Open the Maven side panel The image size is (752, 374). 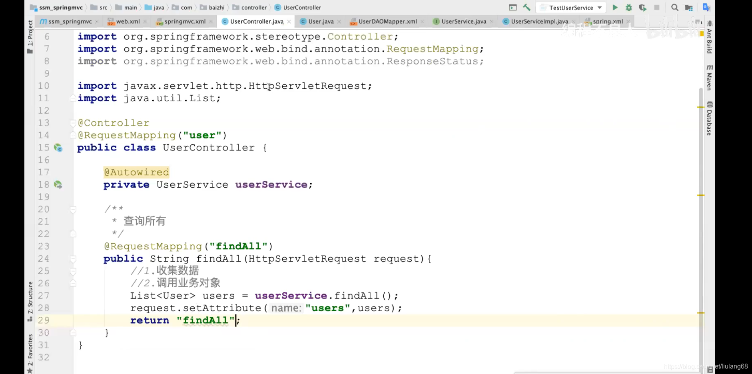pos(710,77)
